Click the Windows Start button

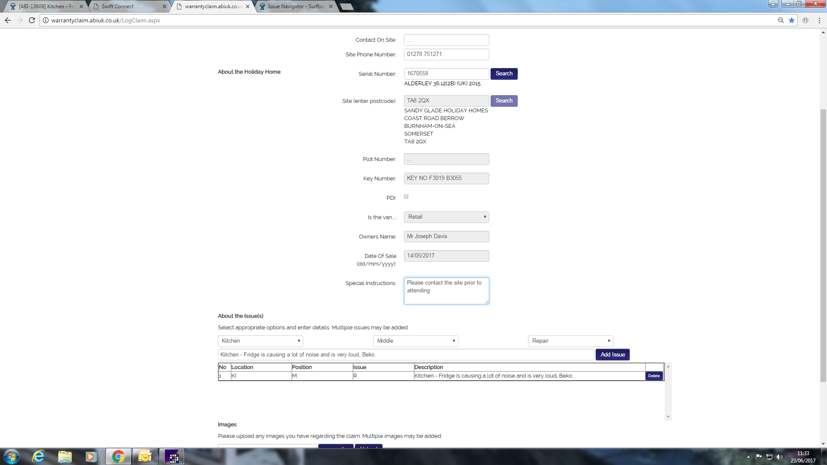pyautogui.click(x=12, y=456)
